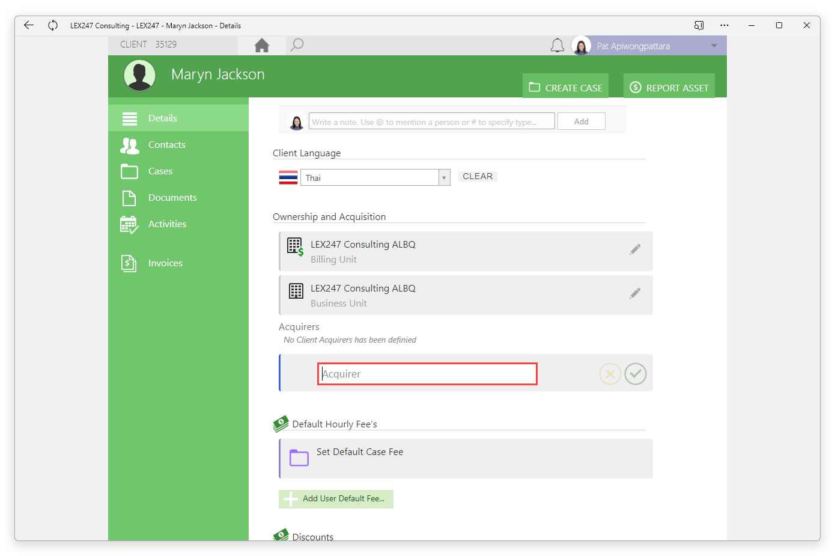Click the REPORT ASSET button
Image resolution: width=835 pixels, height=556 pixels.
click(669, 87)
